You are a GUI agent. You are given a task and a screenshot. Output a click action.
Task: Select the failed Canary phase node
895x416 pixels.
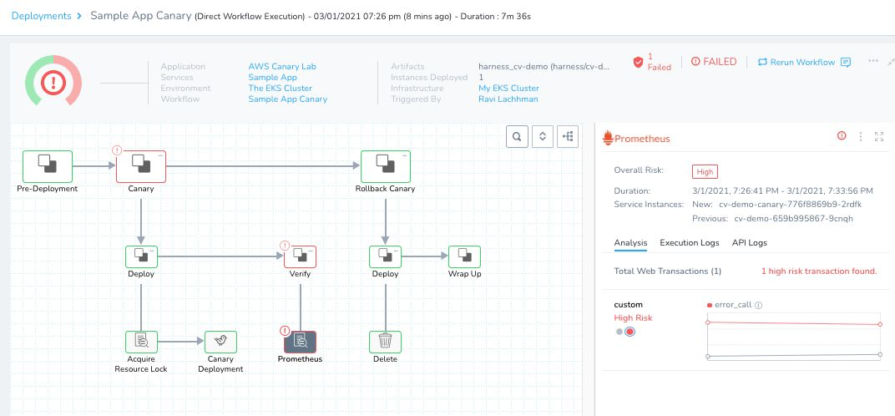point(141,166)
